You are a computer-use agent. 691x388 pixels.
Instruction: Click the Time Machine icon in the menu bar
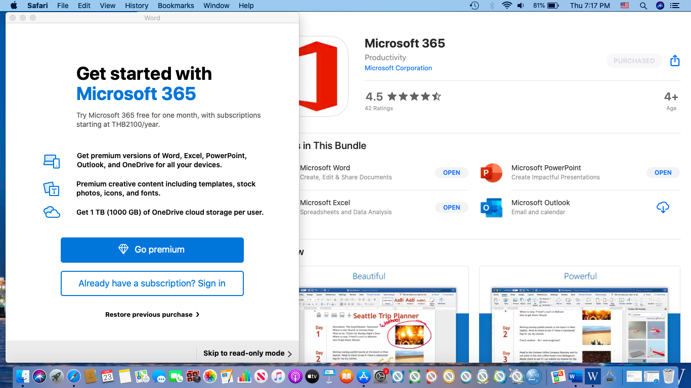tap(474, 6)
